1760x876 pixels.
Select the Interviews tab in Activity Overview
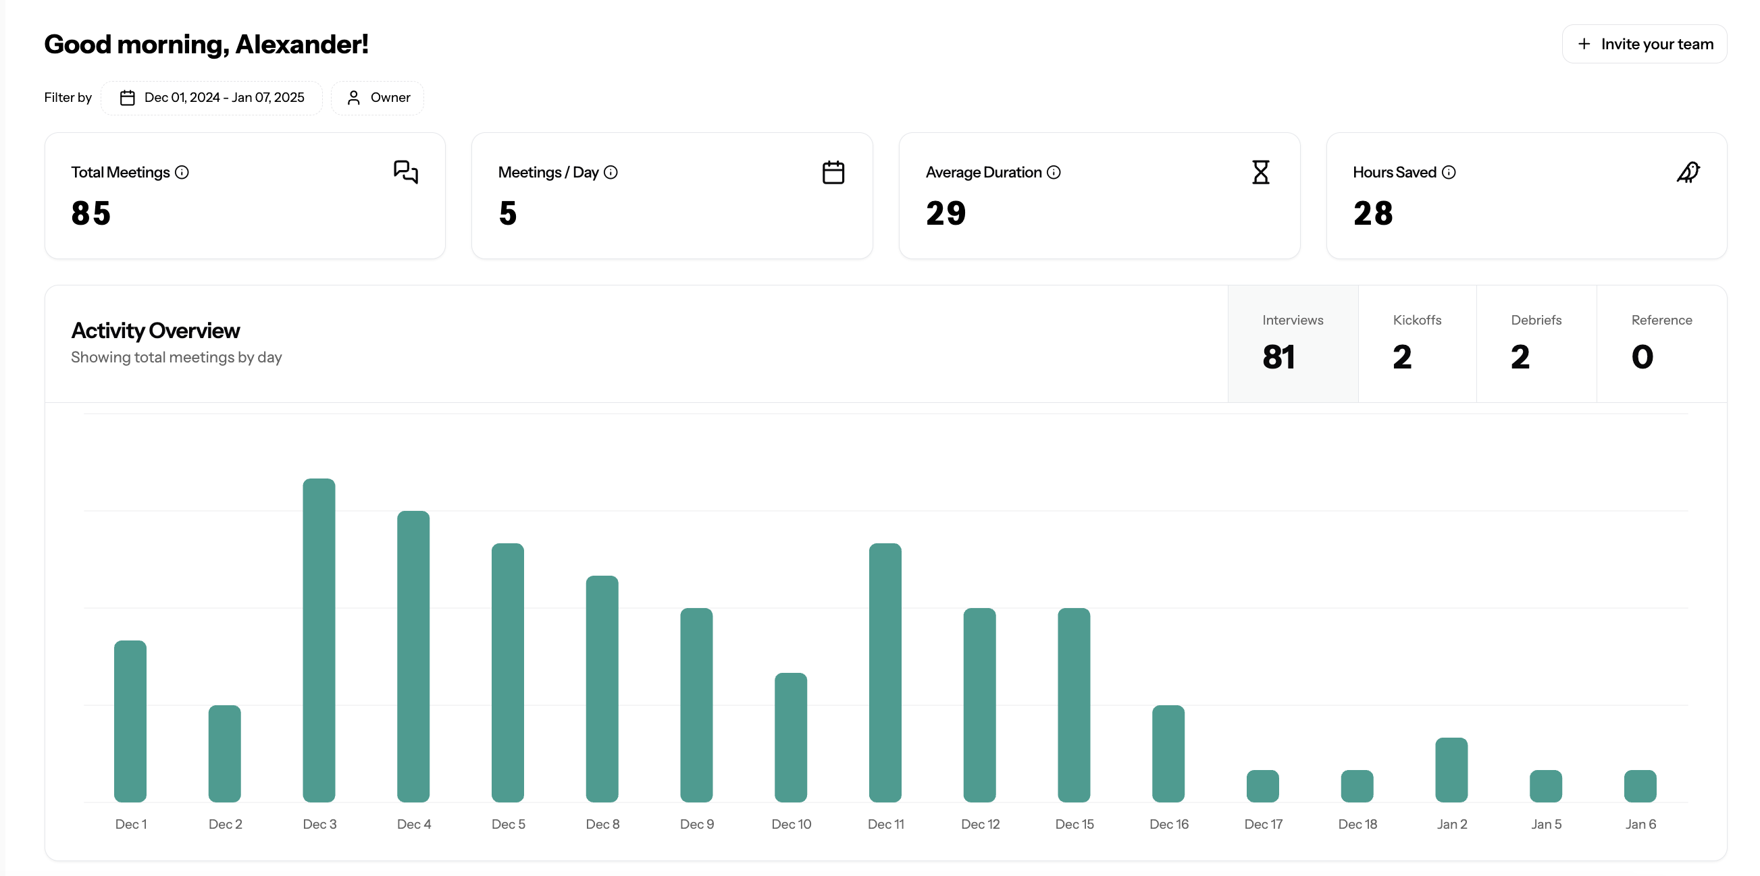pos(1292,344)
